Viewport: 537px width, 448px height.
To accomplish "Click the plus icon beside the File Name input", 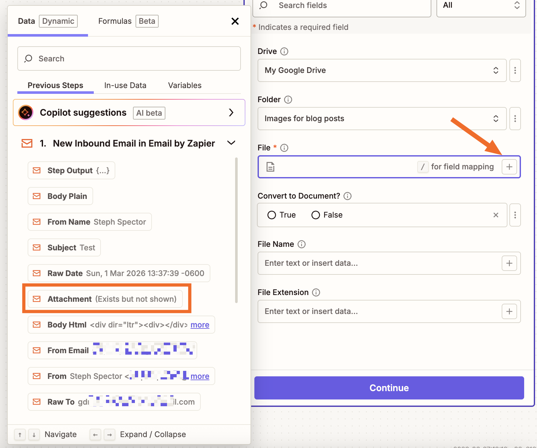I will click(x=509, y=263).
